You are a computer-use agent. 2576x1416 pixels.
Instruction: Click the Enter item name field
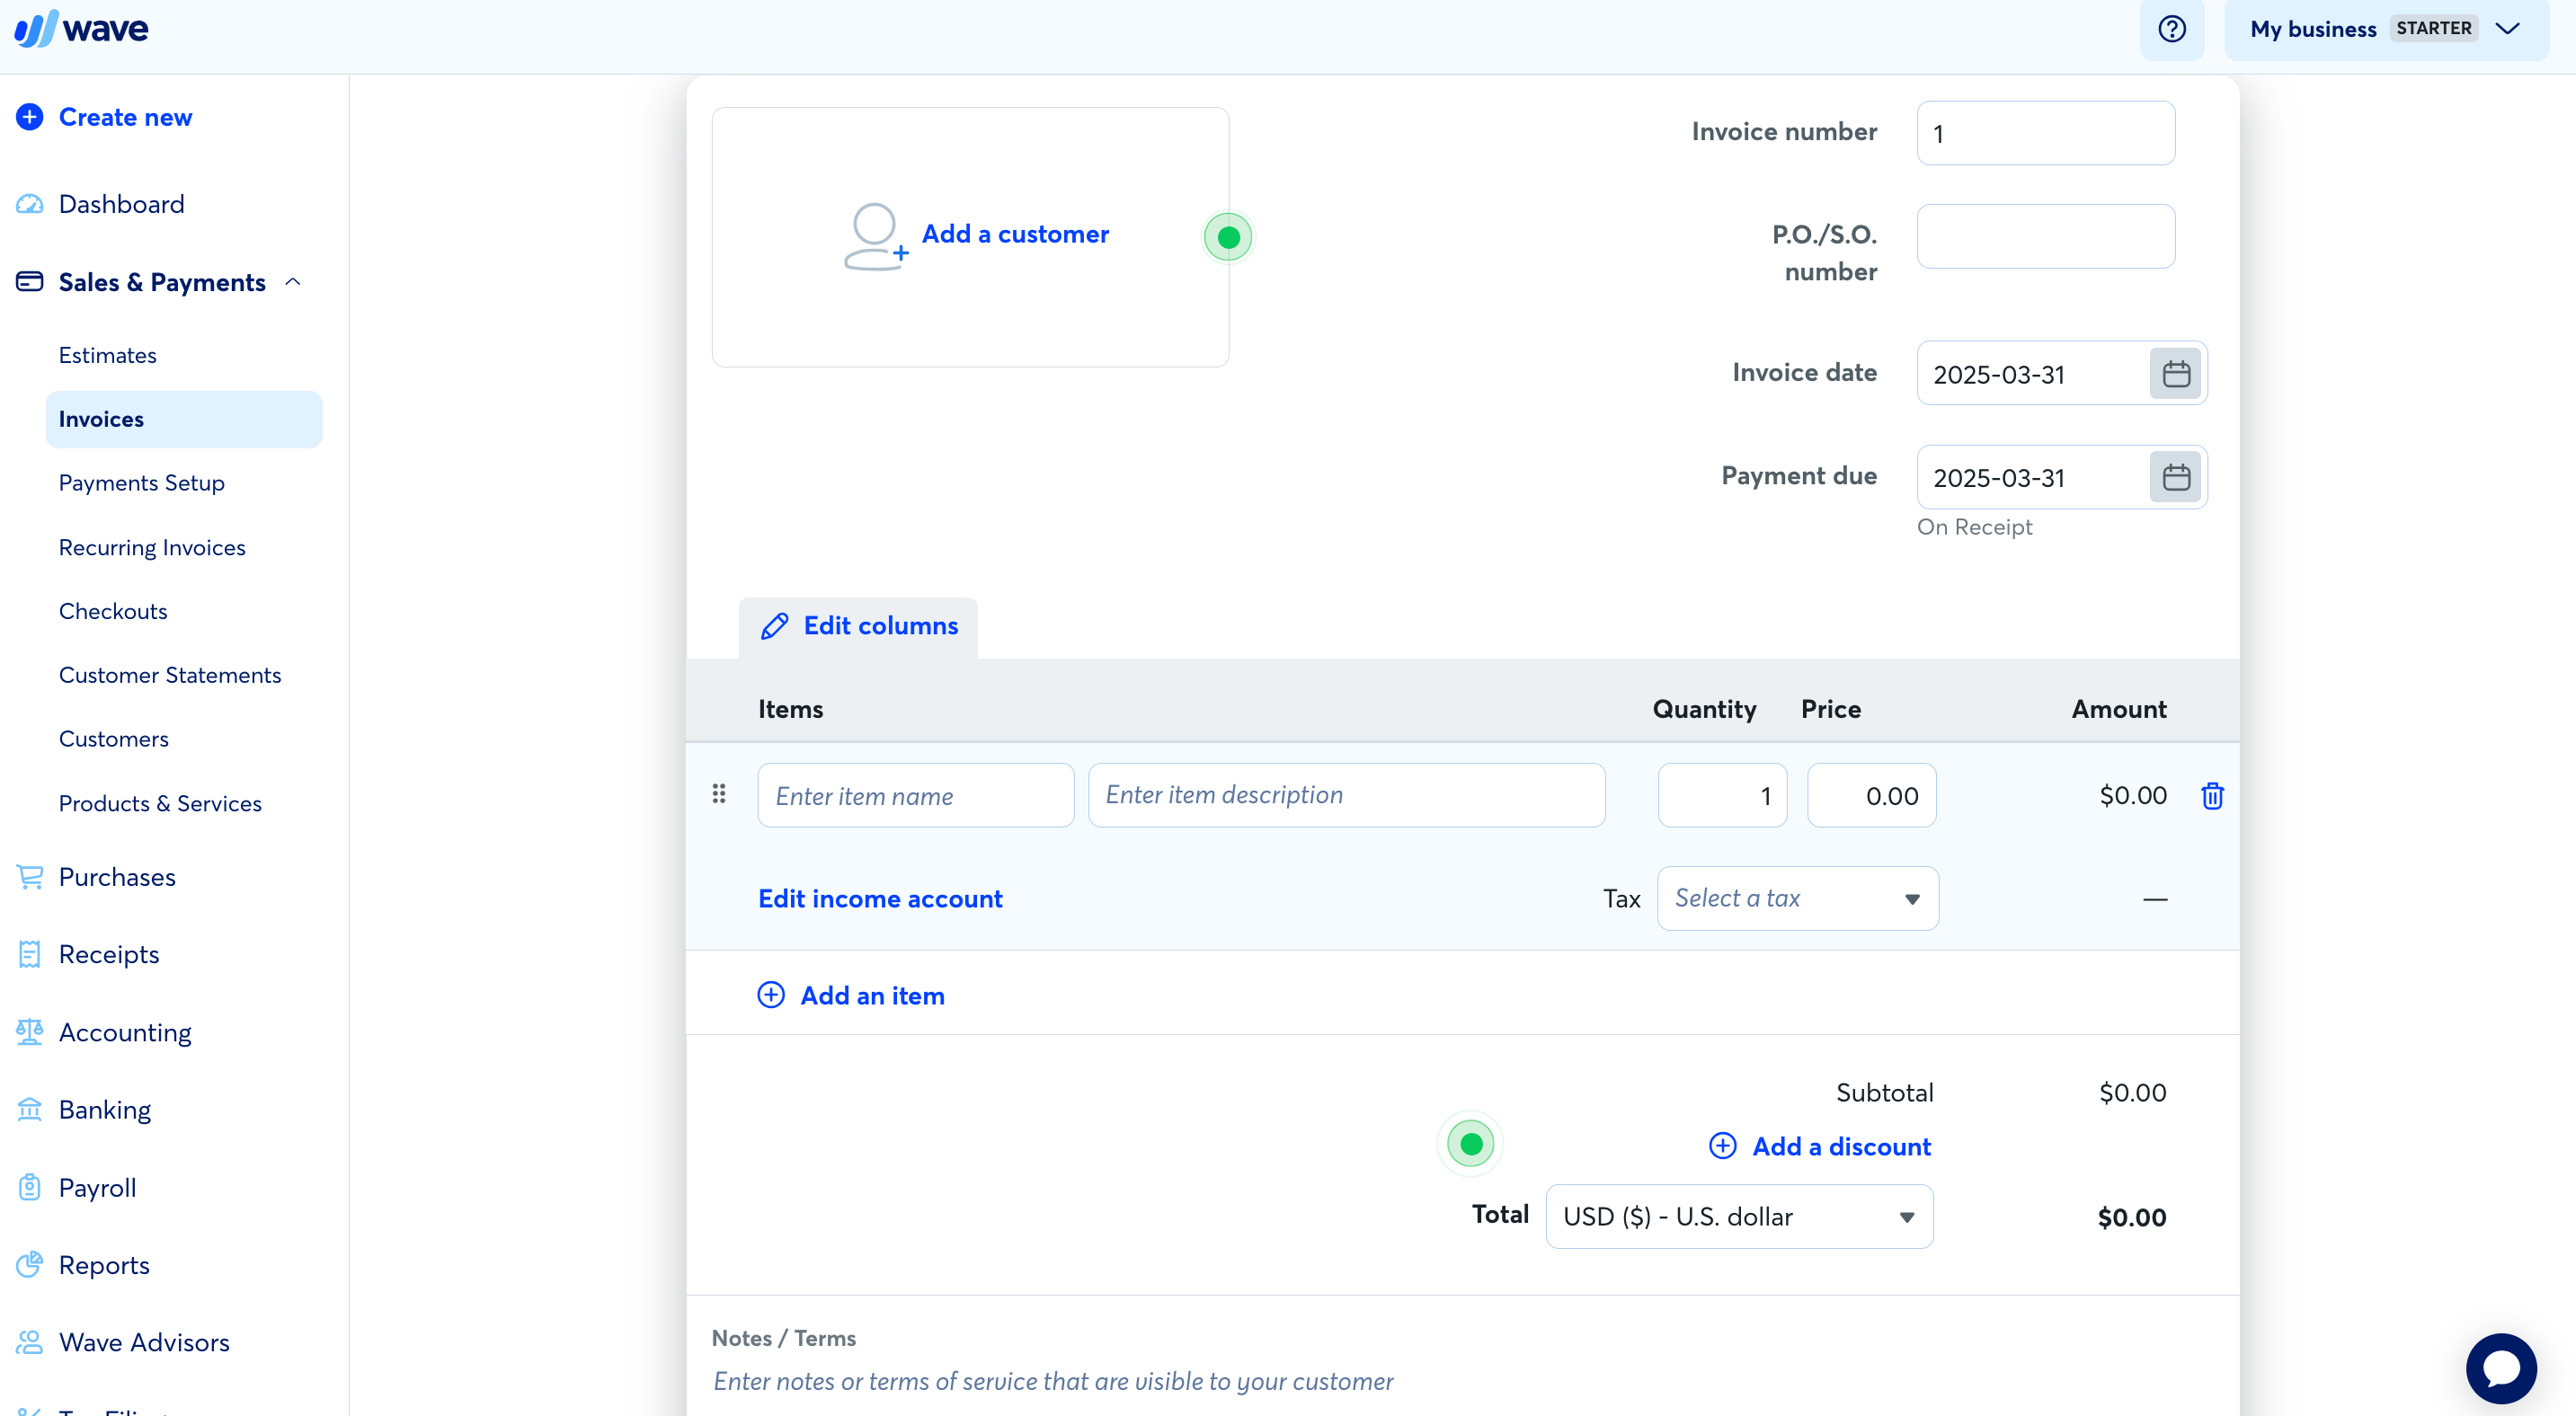(915, 794)
